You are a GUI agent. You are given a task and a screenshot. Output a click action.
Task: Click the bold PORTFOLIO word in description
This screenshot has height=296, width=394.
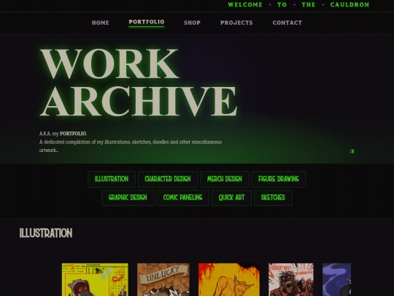[x=73, y=134]
